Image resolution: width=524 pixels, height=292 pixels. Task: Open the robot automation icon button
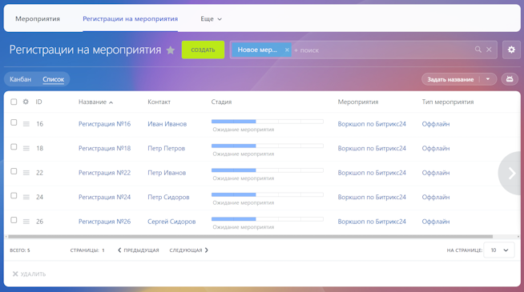[510, 79]
